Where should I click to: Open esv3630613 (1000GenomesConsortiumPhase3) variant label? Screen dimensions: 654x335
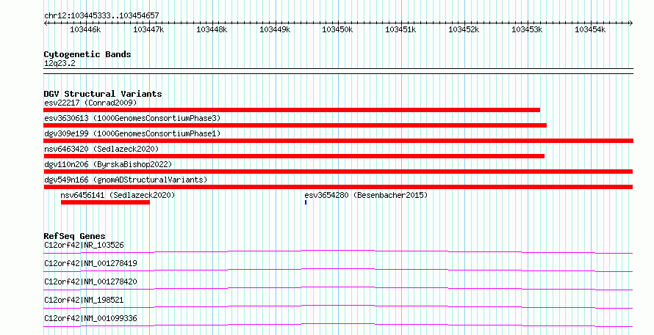tap(132, 118)
